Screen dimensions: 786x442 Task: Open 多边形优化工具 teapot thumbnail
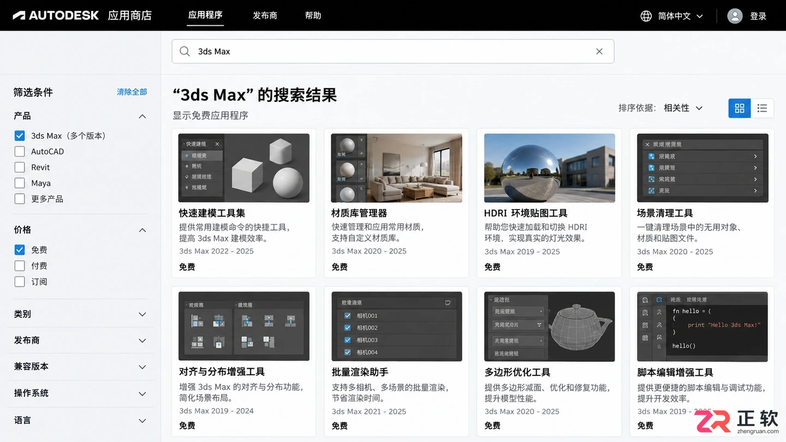550,326
